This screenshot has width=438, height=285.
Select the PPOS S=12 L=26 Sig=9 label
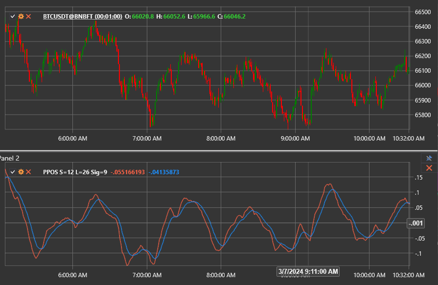(x=75, y=172)
